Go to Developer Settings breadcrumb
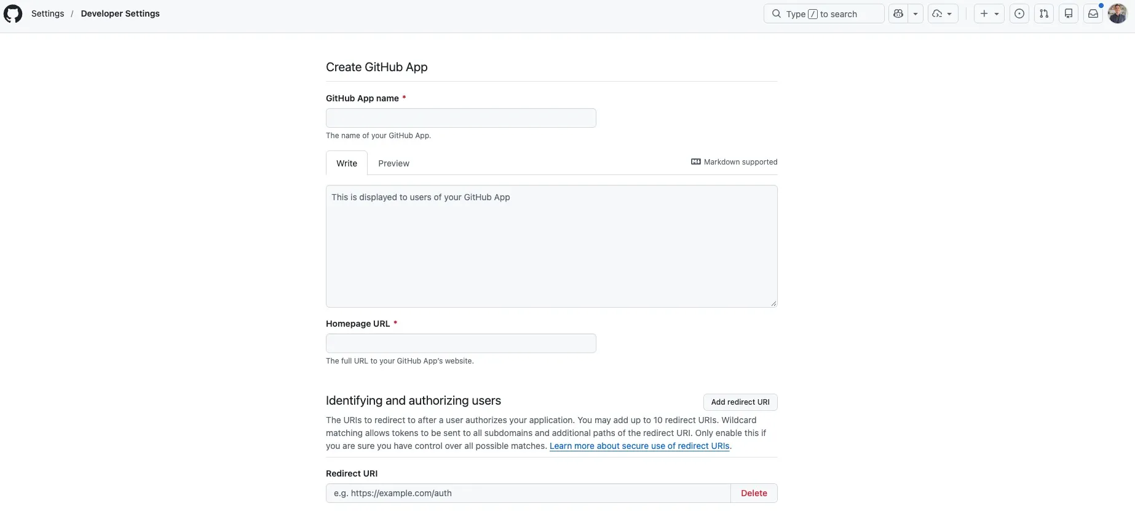The image size is (1135, 514). [x=121, y=14]
